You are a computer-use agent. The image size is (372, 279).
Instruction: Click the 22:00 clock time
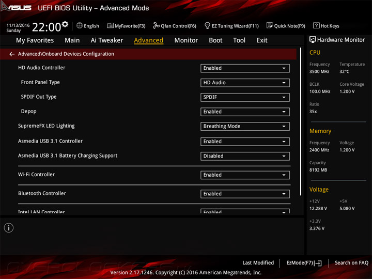[x=47, y=27]
